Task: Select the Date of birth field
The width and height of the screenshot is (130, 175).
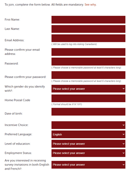Action: tap(88, 112)
